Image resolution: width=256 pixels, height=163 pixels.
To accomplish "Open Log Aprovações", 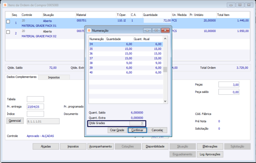I will point(210,154).
